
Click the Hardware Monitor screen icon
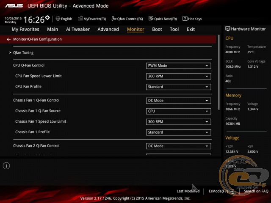coord(228,29)
